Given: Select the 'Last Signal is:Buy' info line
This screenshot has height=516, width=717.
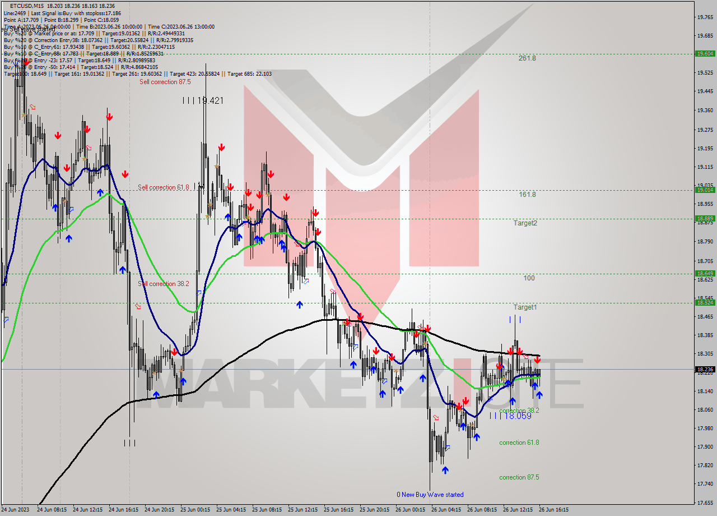Looking at the screenshot, I should (62, 13).
